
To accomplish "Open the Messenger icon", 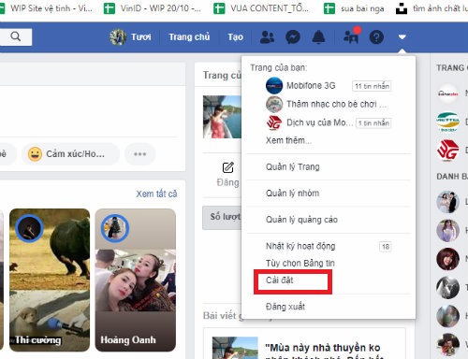I will (293, 37).
